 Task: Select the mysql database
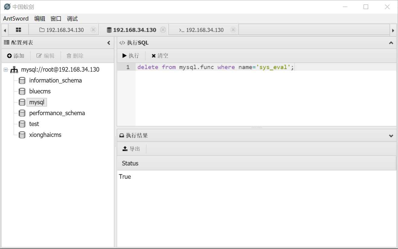tap(37, 102)
